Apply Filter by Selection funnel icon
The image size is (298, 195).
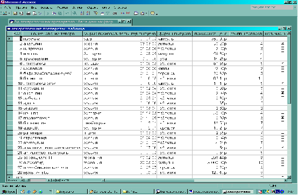(x=96, y=13)
